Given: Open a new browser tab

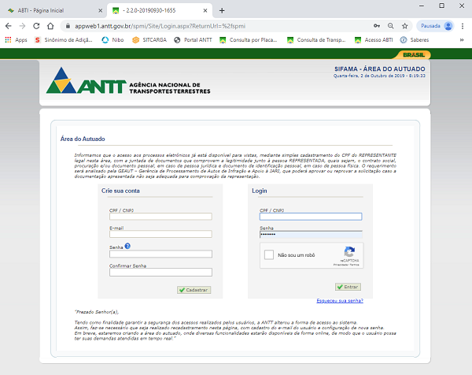Looking at the screenshot, I should point(222,10).
